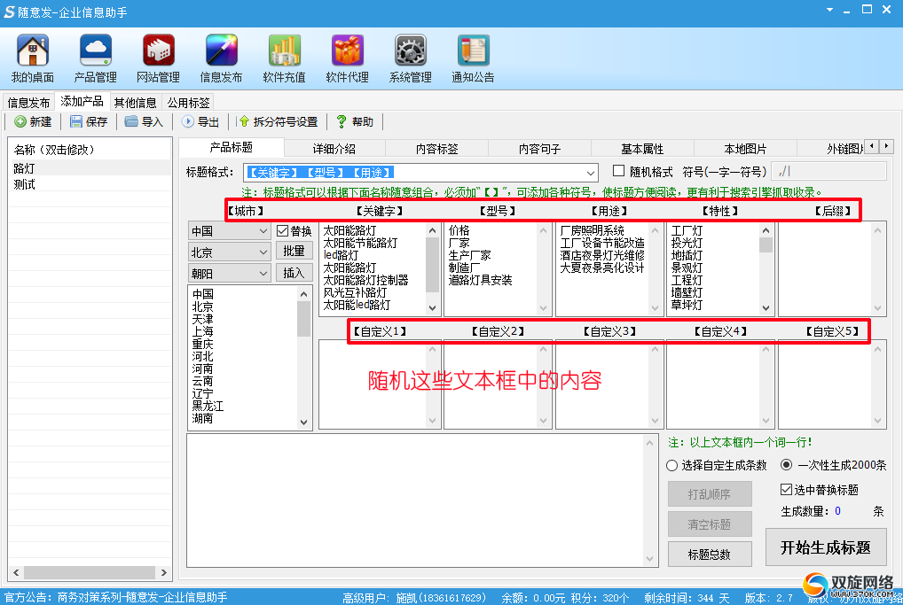Click the 保存 floppy disk toolbar button
The height and width of the screenshot is (605, 903).
click(x=89, y=122)
